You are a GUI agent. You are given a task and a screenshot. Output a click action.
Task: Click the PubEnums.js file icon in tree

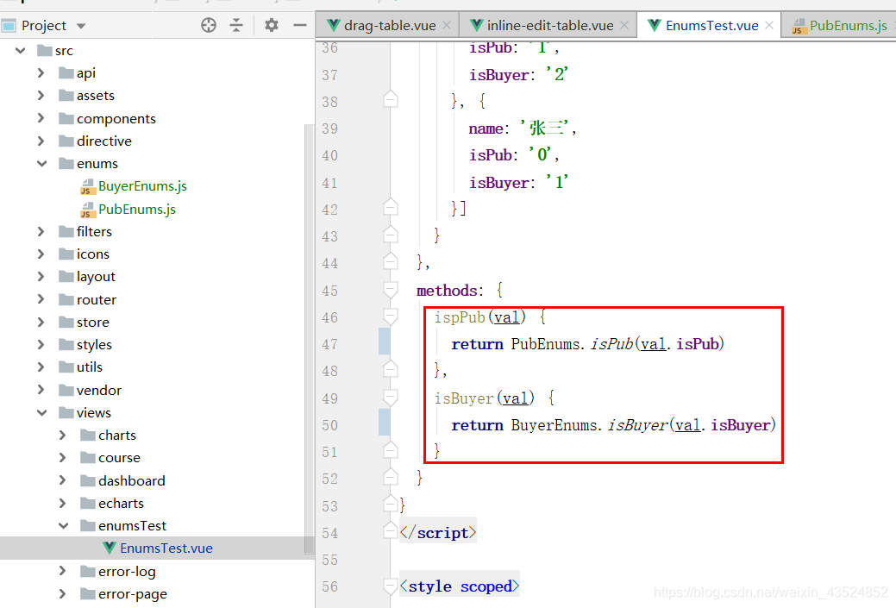coord(87,210)
